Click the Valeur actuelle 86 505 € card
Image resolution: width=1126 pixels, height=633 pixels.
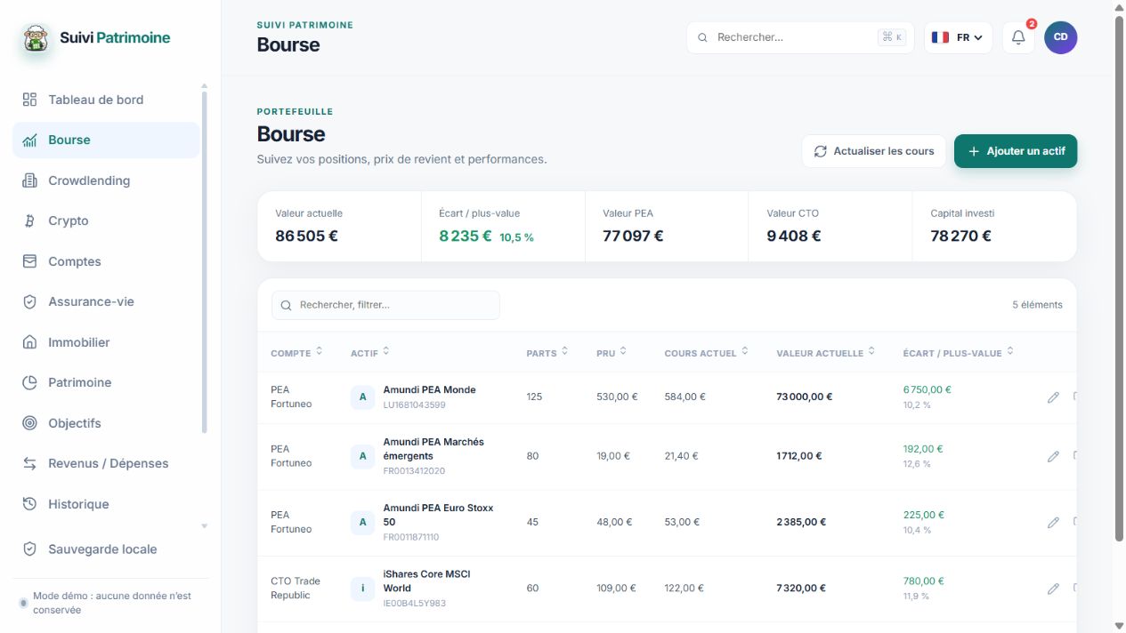[339, 227]
